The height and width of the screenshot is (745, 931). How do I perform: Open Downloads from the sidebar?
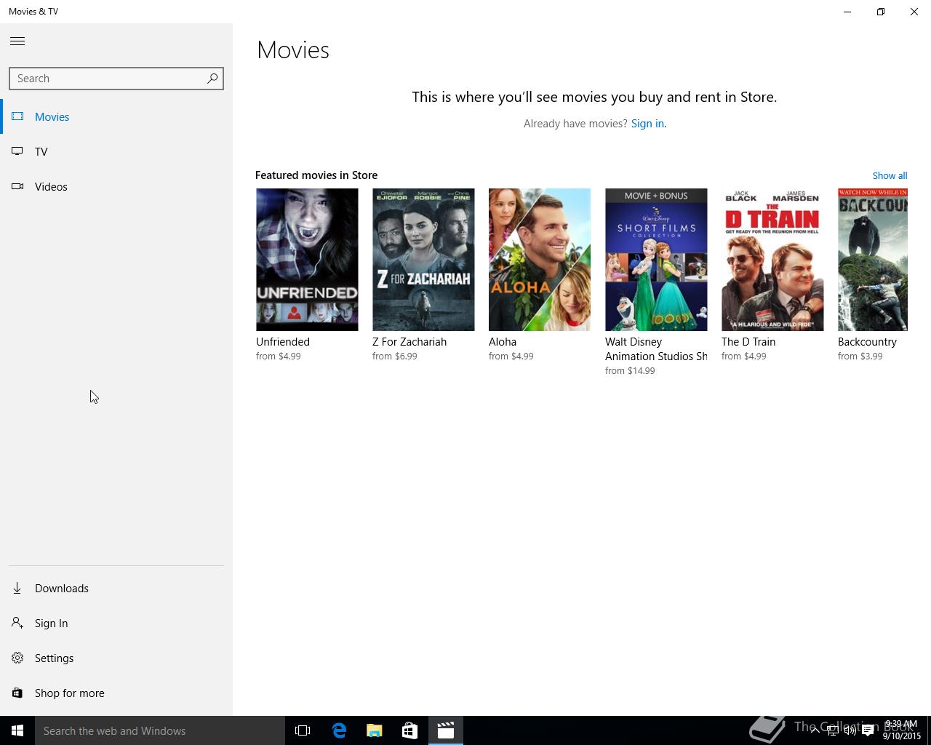[116, 588]
